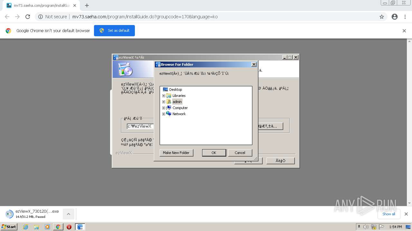412x231 pixels.
Task: Click the Desktop folder icon
Action: [165, 90]
